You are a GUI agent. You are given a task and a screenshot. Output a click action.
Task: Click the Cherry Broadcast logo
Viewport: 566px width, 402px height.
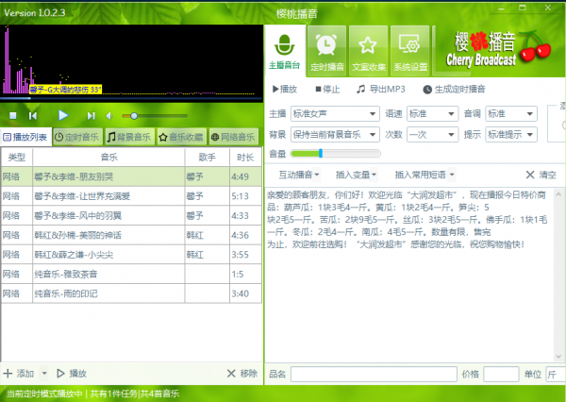pyautogui.click(x=498, y=49)
